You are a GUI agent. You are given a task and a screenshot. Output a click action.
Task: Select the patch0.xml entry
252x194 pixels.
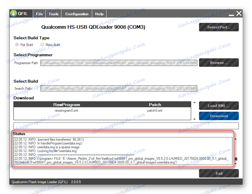(155, 110)
